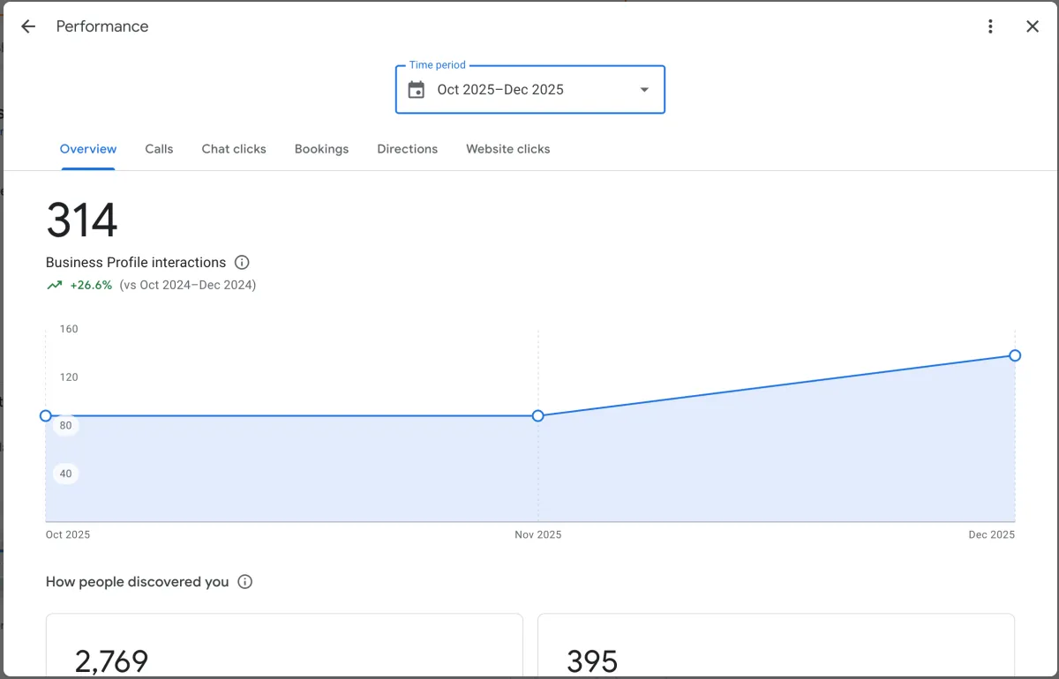
Task: Click info icon beside Business Profile interactions
Action: point(242,262)
